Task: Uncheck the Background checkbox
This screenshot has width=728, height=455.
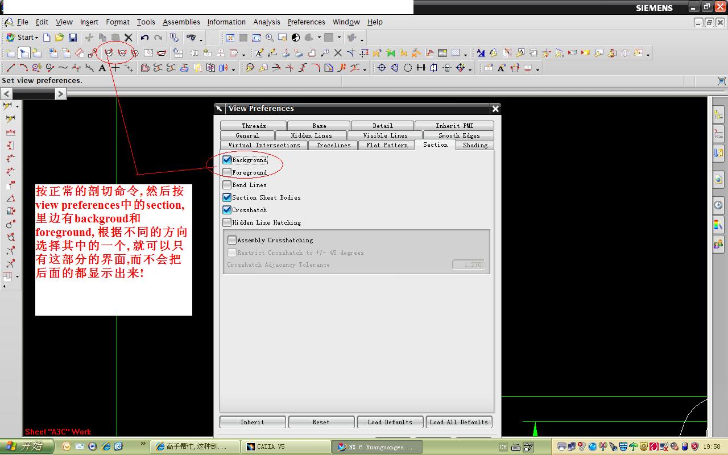Action: point(227,160)
